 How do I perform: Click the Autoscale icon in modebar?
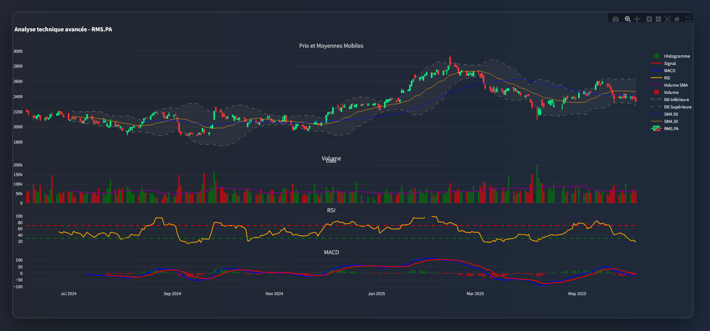point(667,19)
